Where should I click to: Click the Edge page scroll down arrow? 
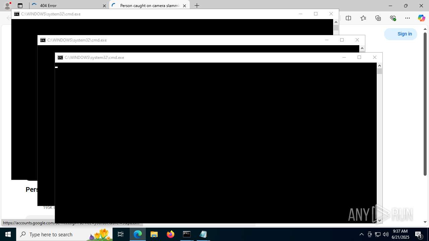pyautogui.click(x=425, y=222)
